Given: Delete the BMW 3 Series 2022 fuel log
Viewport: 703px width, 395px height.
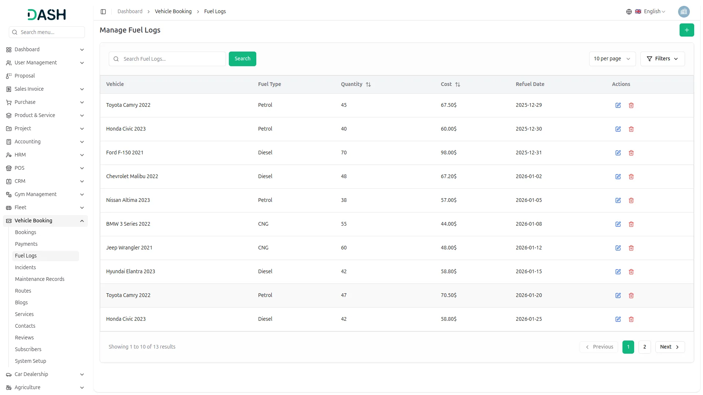Looking at the screenshot, I should 631,224.
